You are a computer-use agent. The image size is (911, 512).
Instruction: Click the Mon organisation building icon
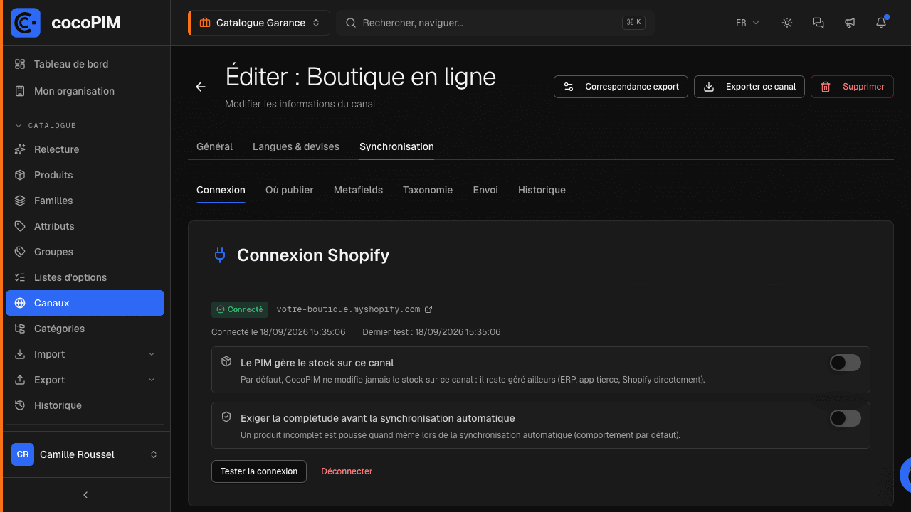coord(20,91)
